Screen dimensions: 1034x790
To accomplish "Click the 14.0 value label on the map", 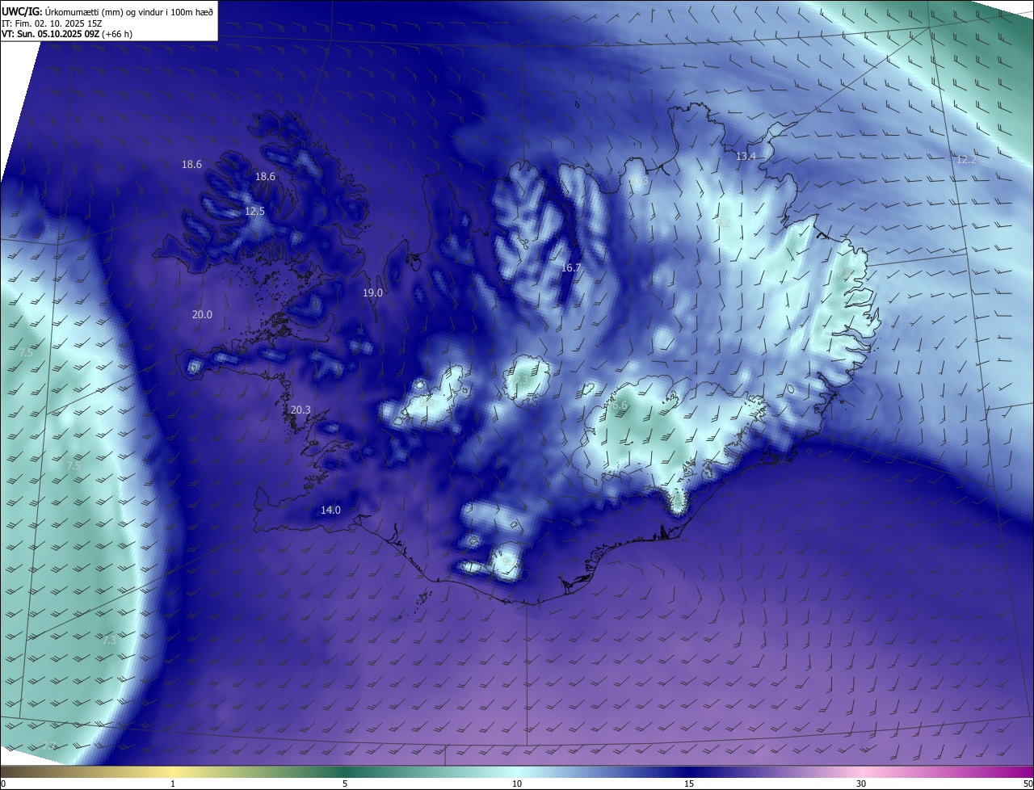I will pos(330,511).
